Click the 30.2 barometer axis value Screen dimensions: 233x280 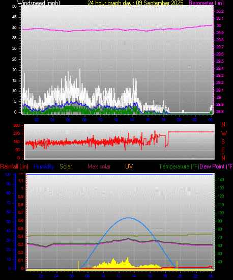point(220,11)
